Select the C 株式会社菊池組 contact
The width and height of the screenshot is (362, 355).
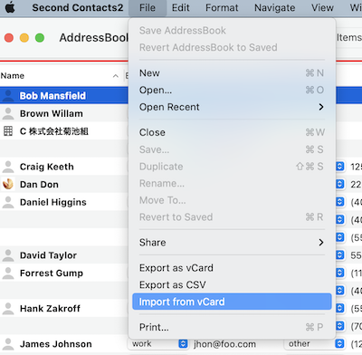coord(54,131)
